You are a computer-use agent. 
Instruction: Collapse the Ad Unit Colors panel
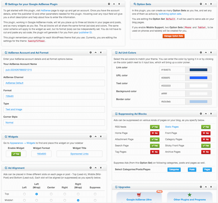point(206,52)
